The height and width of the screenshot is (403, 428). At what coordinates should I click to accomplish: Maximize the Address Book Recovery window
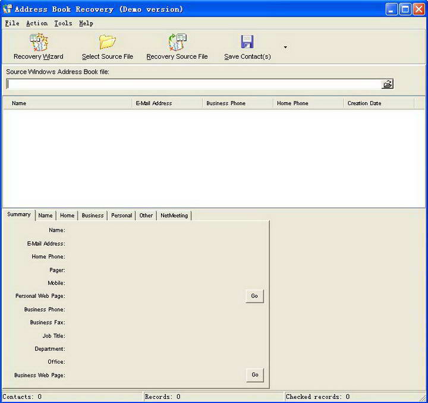tap(405, 10)
